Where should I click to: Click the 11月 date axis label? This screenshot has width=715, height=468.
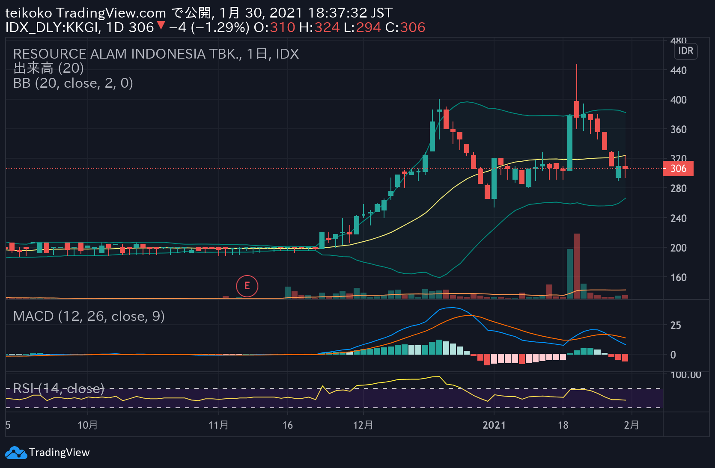click(x=219, y=425)
